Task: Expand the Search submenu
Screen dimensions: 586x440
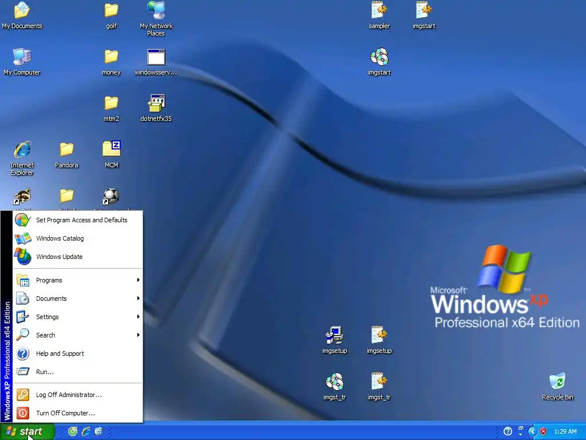Action: [x=78, y=335]
